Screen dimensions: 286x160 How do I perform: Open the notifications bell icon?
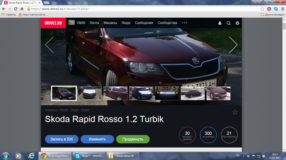tap(220, 23)
